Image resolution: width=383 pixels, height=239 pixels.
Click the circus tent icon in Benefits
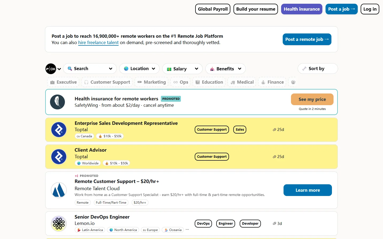point(212,69)
